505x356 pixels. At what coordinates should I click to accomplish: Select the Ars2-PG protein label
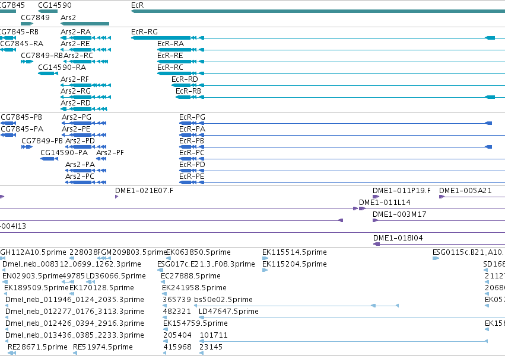coord(77,117)
